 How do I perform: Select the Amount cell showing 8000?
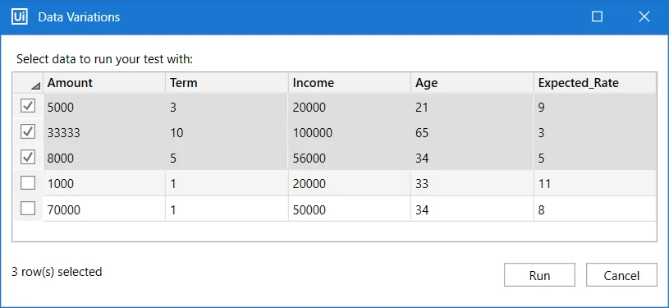[x=104, y=158]
